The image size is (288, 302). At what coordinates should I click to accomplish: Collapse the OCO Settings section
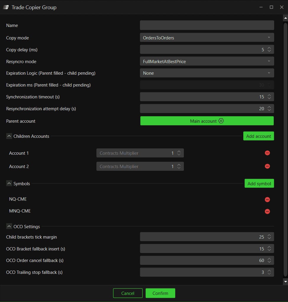coord(9,226)
